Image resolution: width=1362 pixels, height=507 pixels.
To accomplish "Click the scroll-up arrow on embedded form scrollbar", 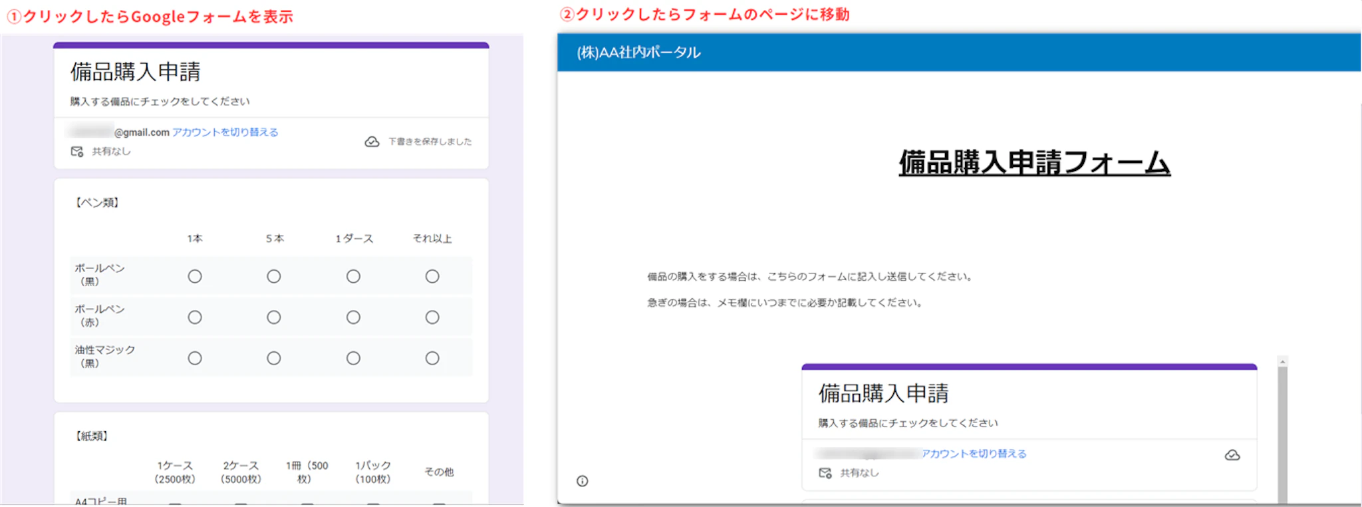I will point(1282,361).
